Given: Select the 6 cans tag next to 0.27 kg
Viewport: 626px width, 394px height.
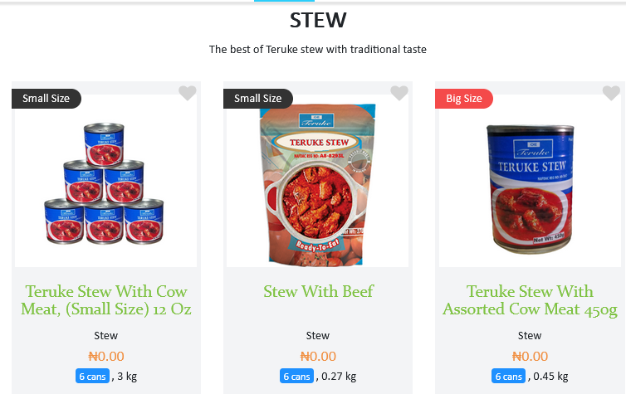Looking at the screenshot, I should coord(296,376).
